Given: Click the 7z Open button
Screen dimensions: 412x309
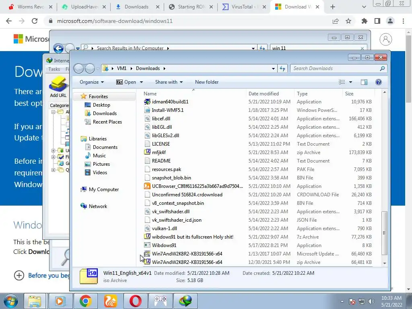Looking at the screenshot, I should click(126, 82).
